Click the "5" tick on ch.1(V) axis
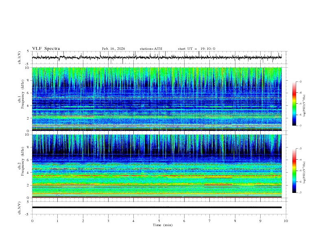322x248 pixels. 28,51
